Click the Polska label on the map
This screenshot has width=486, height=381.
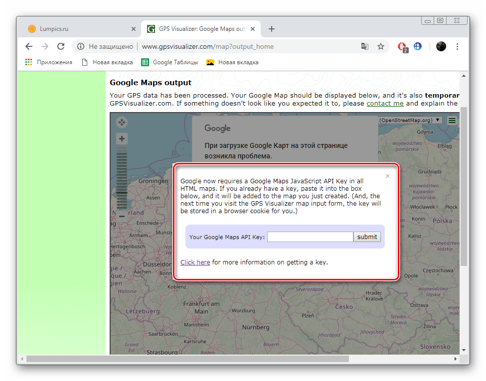click(442, 221)
